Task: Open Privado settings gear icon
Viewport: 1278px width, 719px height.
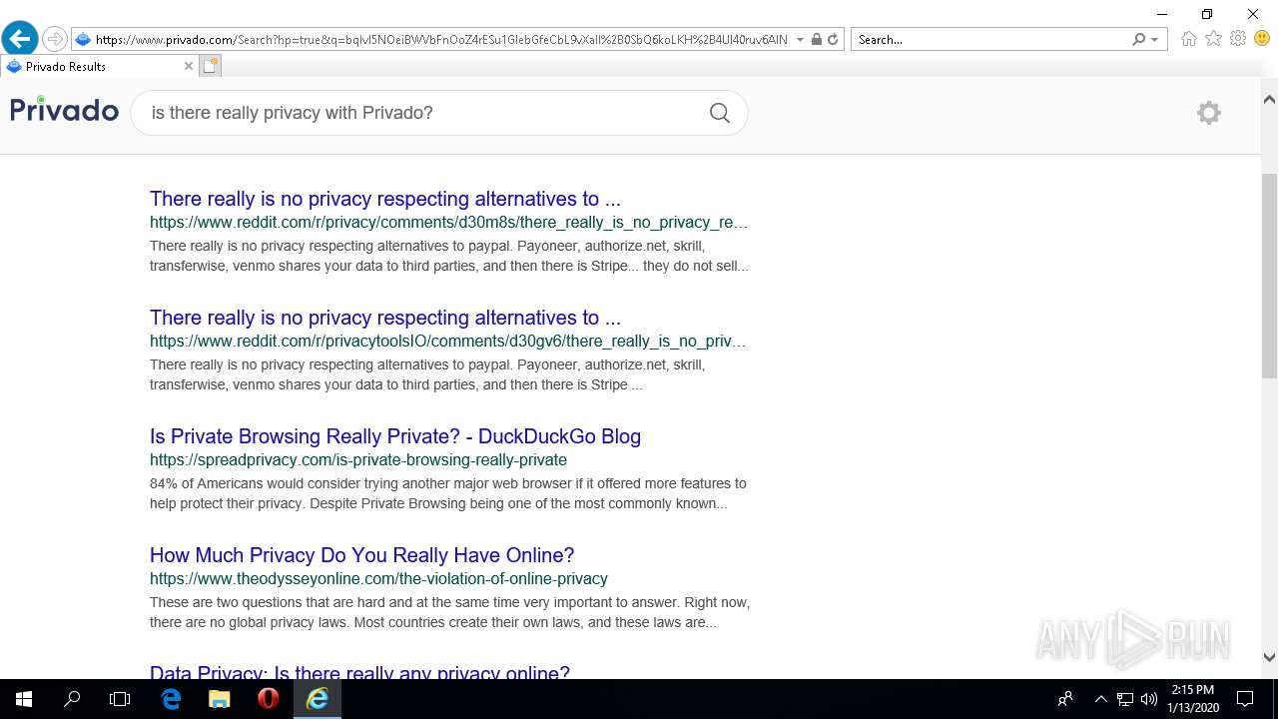Action: point(1209,113)
